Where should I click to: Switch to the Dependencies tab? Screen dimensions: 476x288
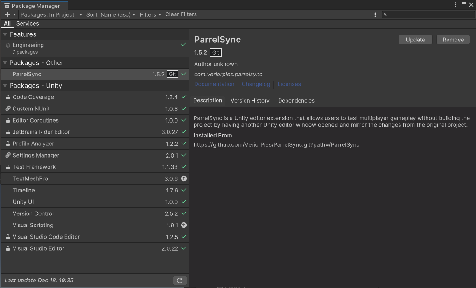(x=296, y=101)
